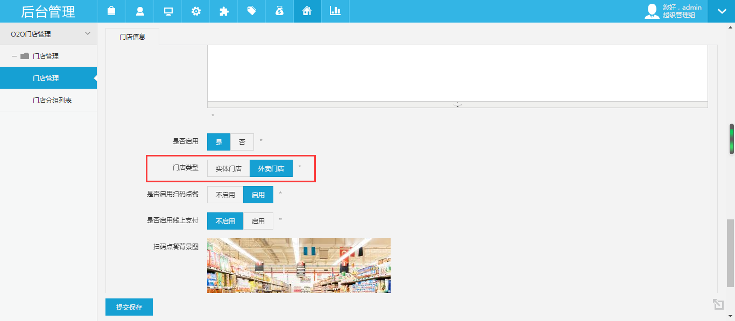Open the puzzle piece plugin icon

coord(224,11)
